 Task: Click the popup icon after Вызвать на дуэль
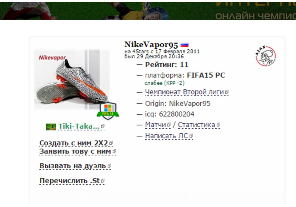109,166
